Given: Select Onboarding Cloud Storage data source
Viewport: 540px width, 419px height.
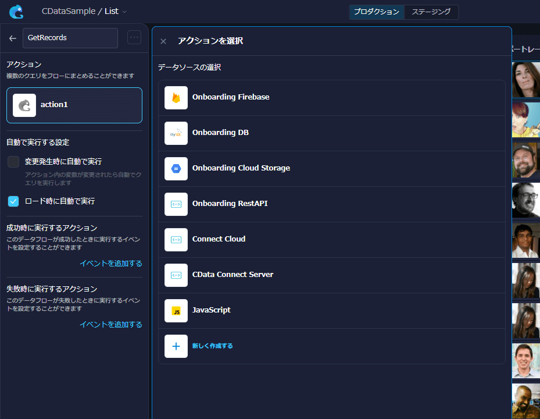Looking at the screenshot, I should pyautogui.click(x=332, y=169).
